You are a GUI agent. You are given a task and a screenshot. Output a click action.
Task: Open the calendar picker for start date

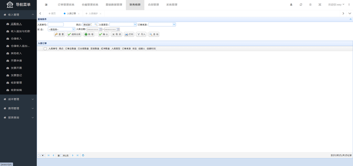(101, 29)
